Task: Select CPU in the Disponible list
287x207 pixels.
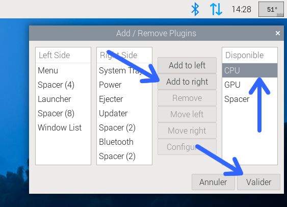Action: [250, 70]
